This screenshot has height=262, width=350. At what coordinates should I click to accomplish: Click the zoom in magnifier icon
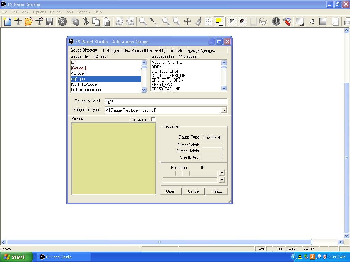point(166,21)
